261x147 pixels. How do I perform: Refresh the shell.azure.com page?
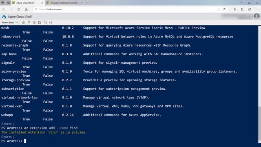pos(19,9)
